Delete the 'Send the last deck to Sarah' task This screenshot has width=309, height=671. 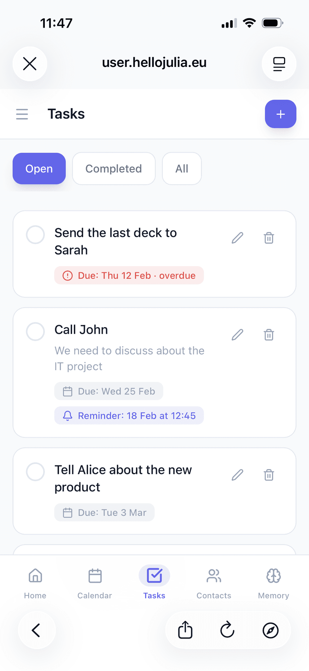[269, 238]
